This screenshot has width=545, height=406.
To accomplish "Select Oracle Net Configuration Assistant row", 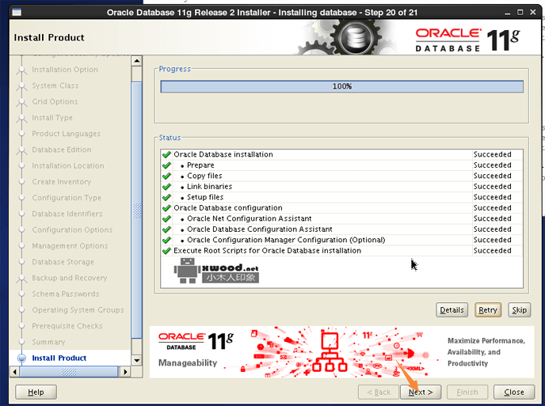I will (x=249, y=218).
